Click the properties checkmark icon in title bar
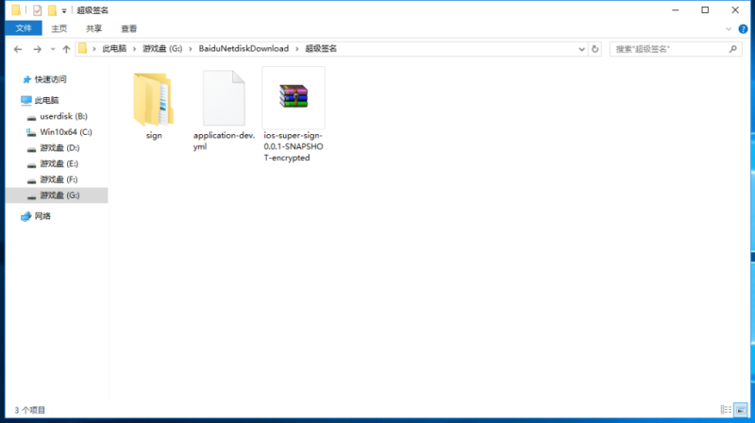The image size is (755, 423). (37, 10)
